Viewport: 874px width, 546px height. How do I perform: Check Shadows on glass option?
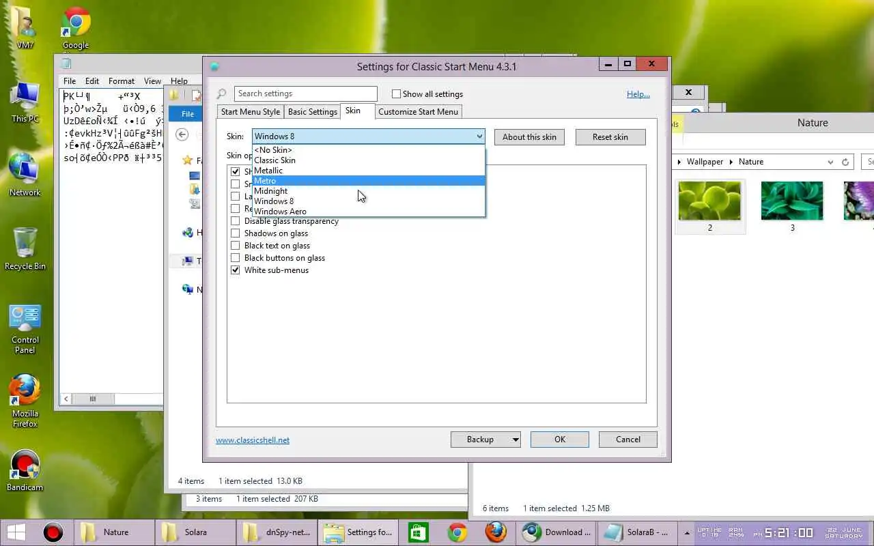point(236,233)
